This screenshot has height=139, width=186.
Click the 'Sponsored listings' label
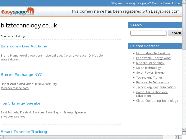13,36
